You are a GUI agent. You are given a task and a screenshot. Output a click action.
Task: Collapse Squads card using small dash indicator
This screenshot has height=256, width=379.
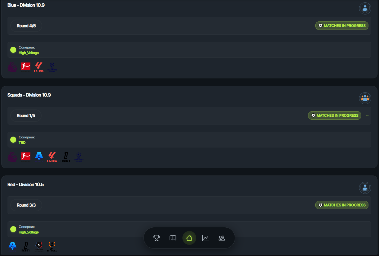367,115
